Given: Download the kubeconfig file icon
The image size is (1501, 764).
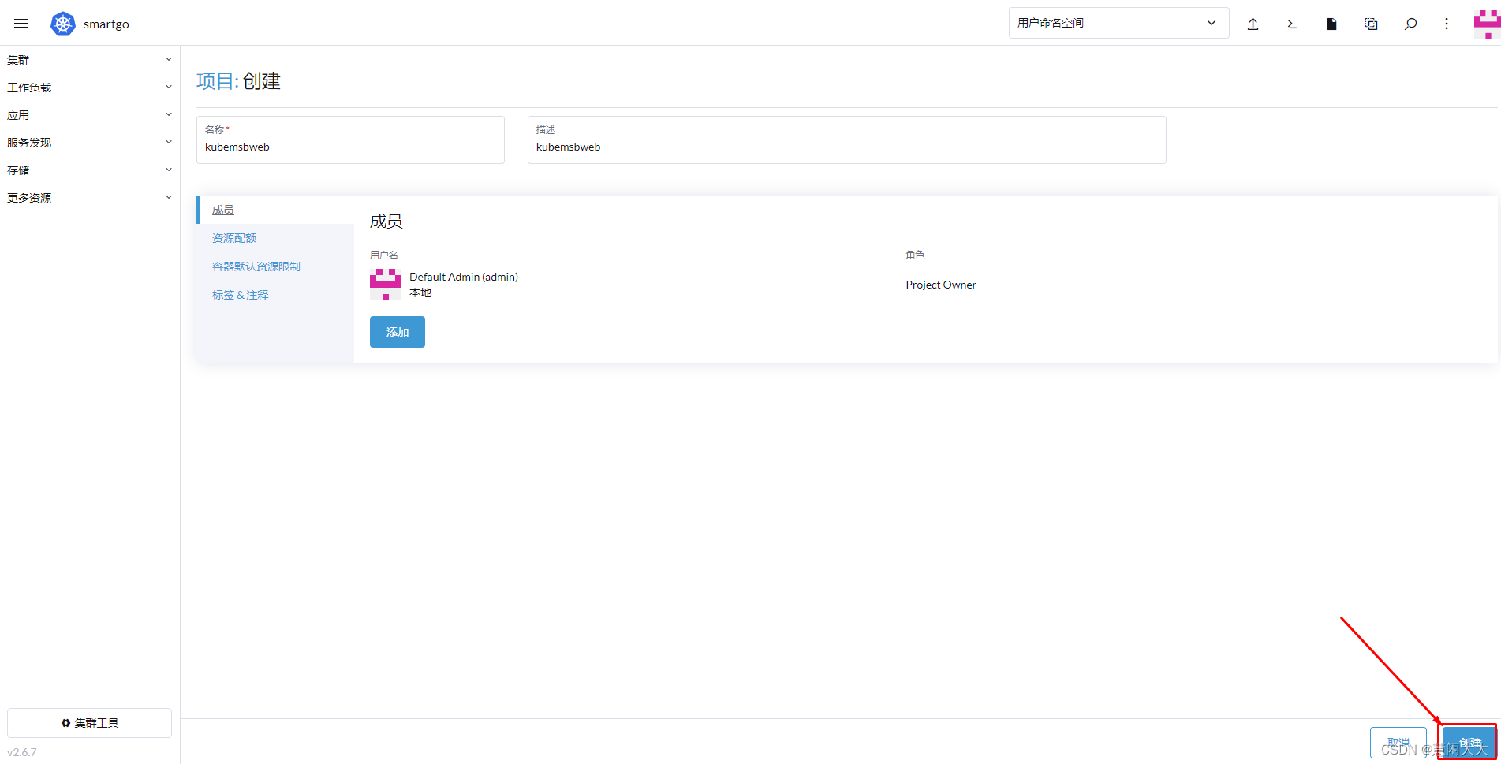Looking at the screenshot, I should (1331, 24).
